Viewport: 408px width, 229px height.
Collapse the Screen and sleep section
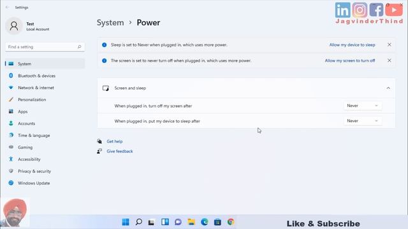pyautogui.click(x=388, y=88)
